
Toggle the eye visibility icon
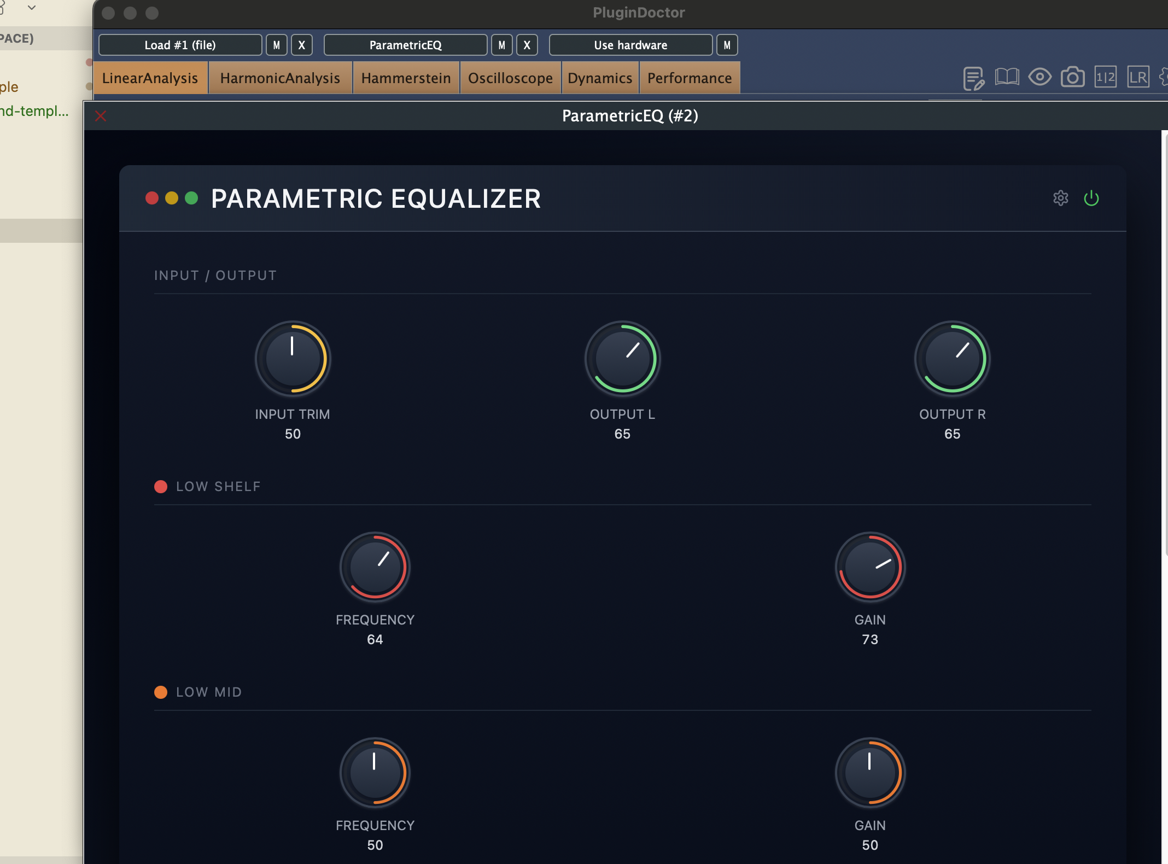pyautogui.click(x=1039, y=77)
